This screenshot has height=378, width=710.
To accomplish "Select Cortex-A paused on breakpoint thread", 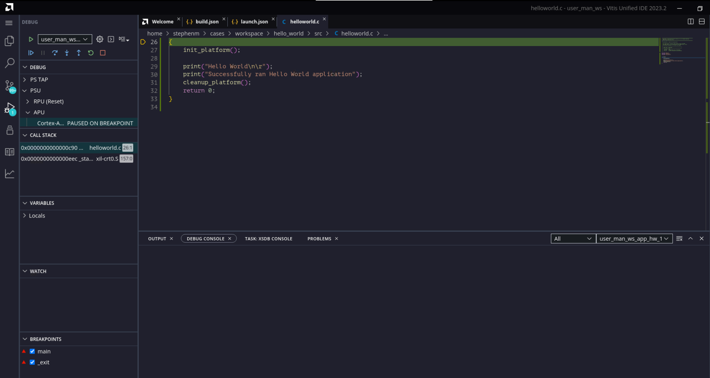I will point(79,123).
